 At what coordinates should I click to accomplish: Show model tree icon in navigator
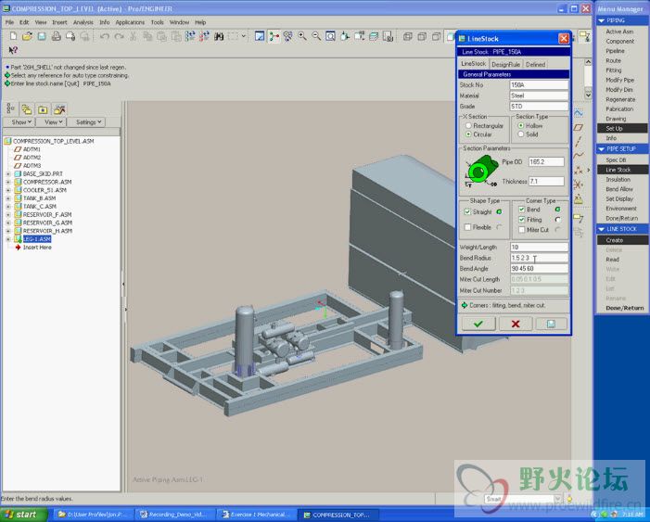click(11, 109)
